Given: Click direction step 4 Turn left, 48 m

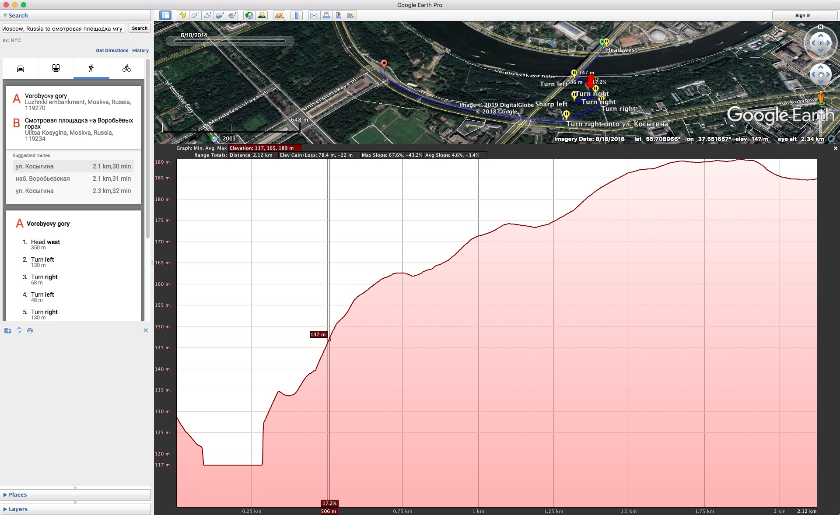Looking at the screenshot, I should tap(42, 297).
